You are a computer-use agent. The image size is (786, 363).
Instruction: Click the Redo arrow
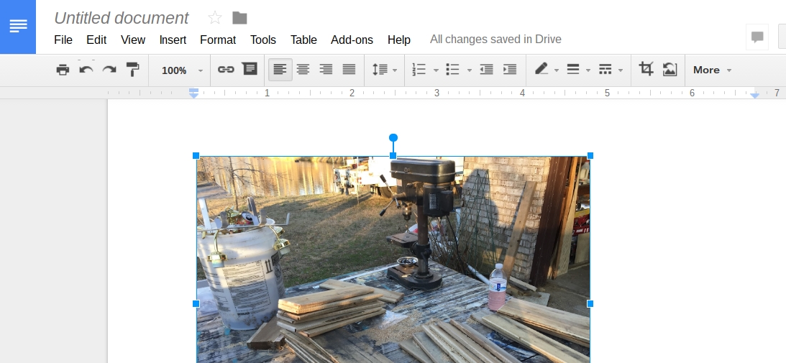[109, 70]
